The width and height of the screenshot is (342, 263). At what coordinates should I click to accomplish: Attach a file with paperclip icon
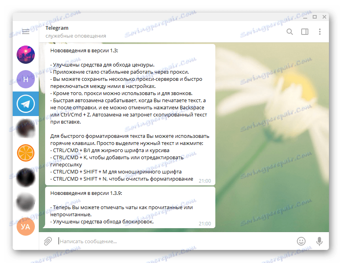pos(48,241)
